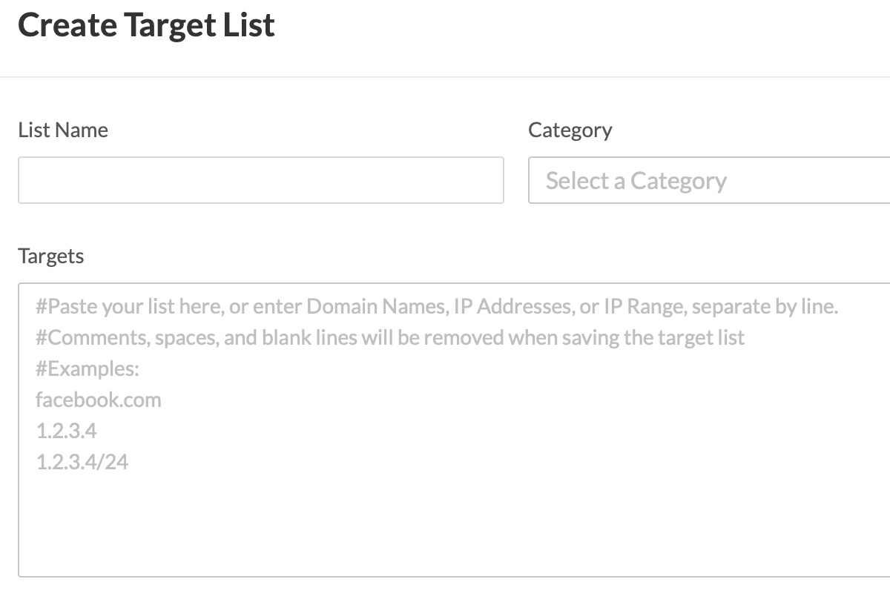Click the List Name input field

[x=260, y=180]
